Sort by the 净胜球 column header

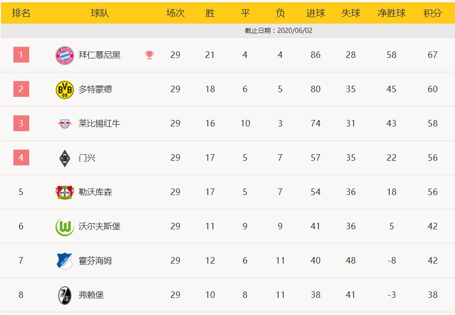392,13
